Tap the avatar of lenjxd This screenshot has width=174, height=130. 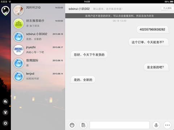(x=18, y=76)
